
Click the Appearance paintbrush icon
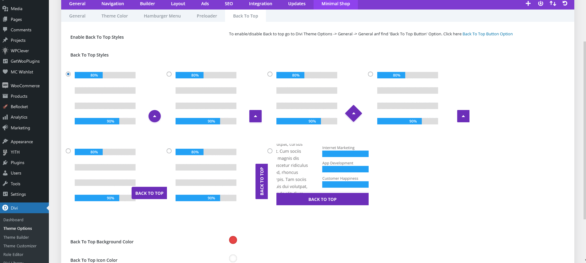point(5,141)
